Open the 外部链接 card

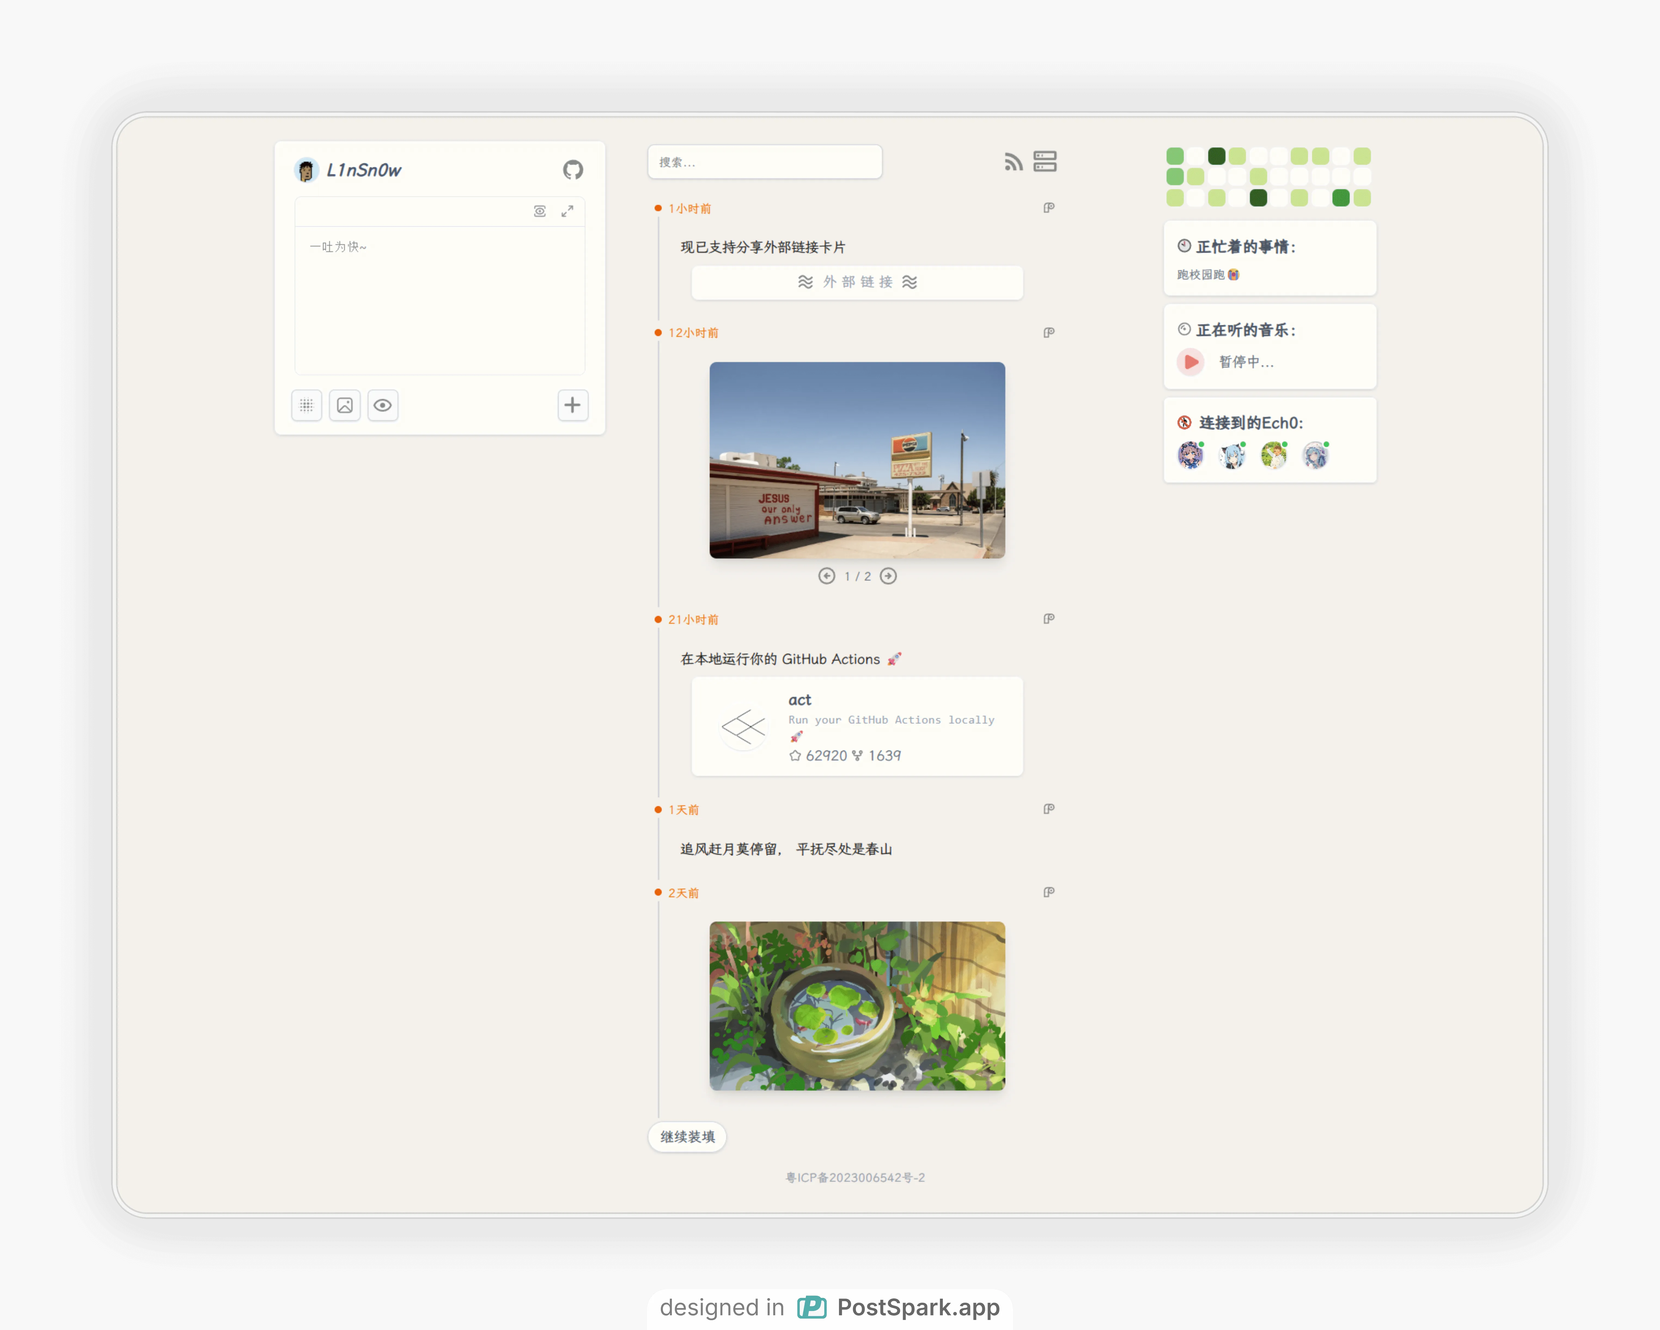point(857,282)
